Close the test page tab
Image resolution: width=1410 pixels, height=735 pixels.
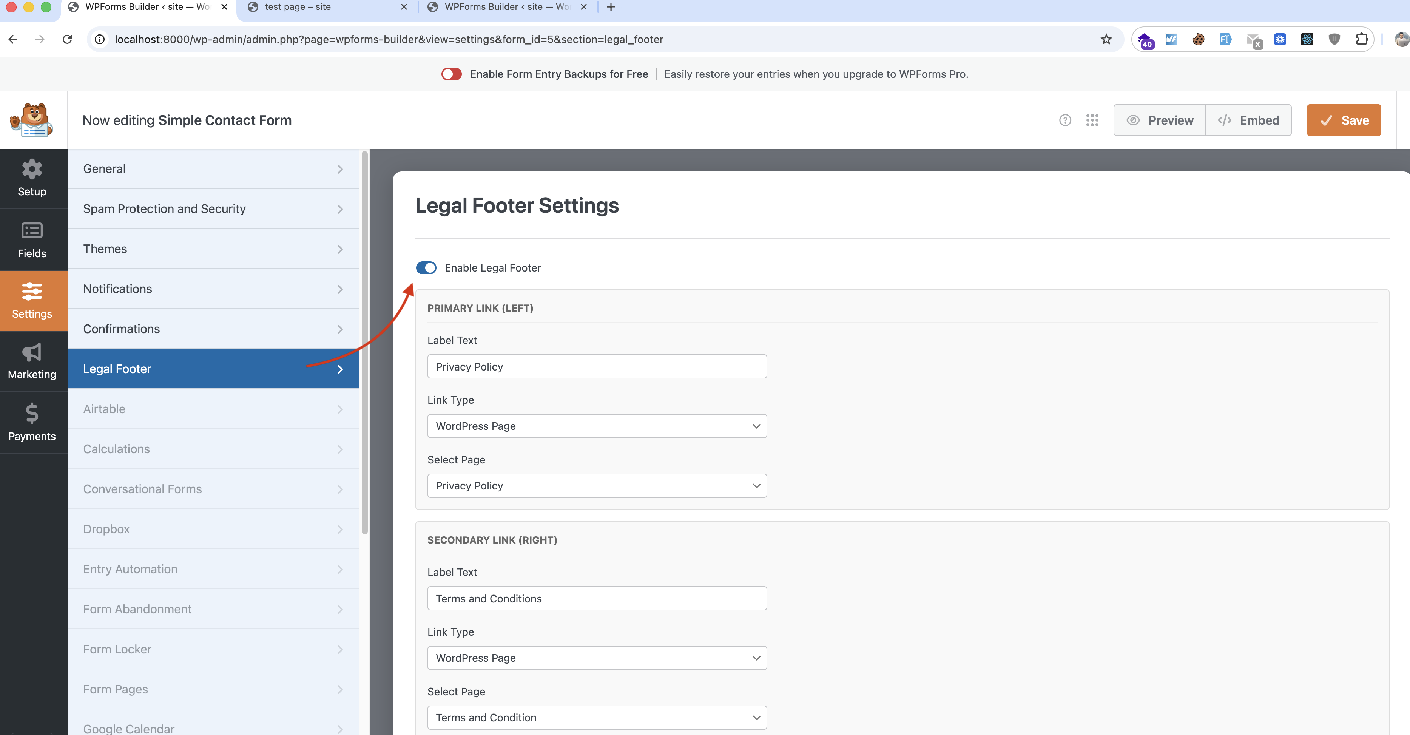tap(404, 7)
